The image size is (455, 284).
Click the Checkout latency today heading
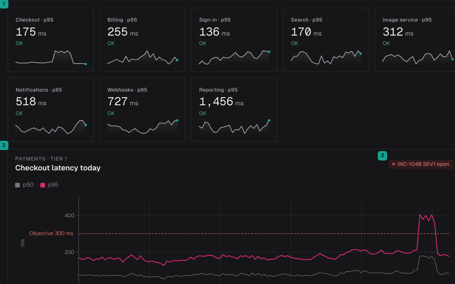point(58,168)
